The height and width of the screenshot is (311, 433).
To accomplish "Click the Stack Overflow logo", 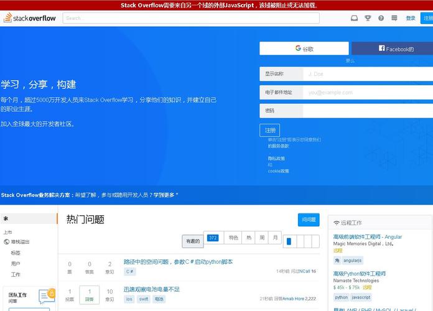I will (29, 18).
